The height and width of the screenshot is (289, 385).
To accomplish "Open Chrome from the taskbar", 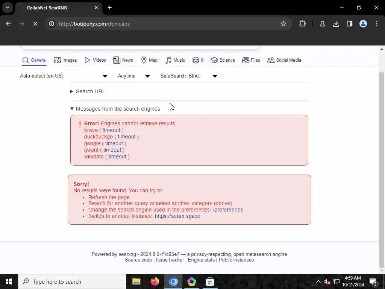I will pos(173,281).
